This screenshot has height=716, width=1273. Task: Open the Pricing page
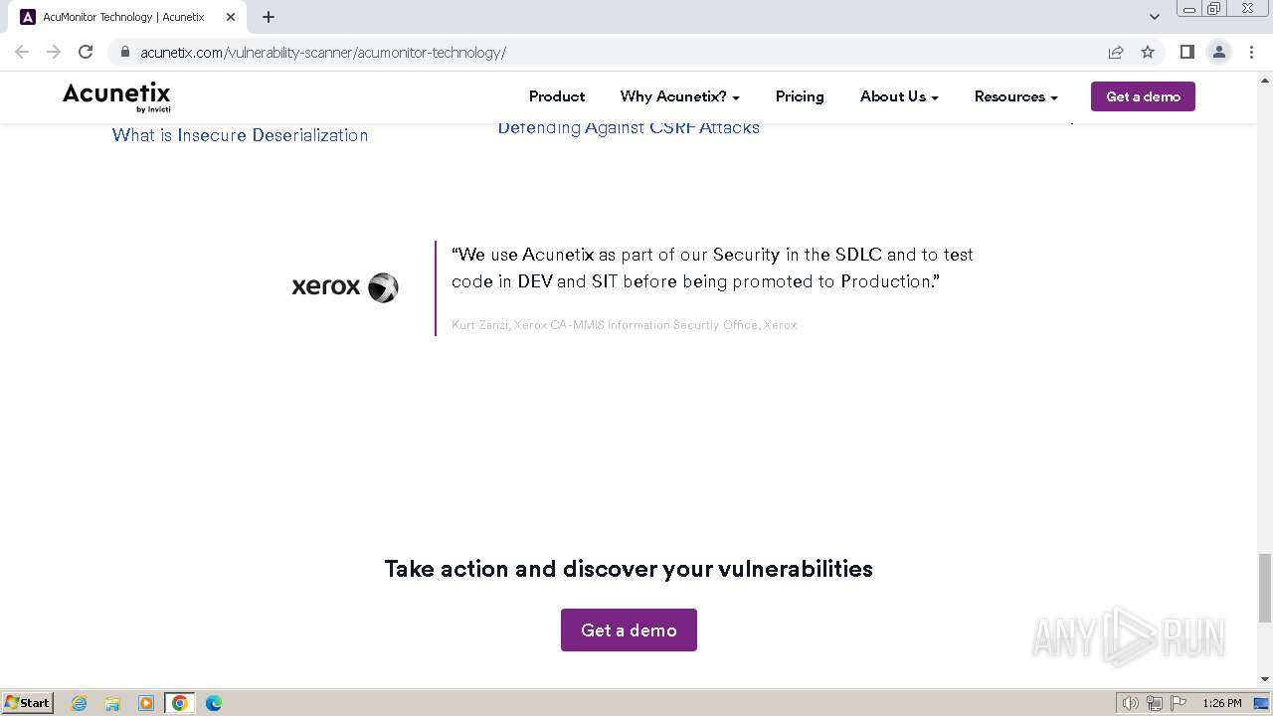tap(800, 96)
